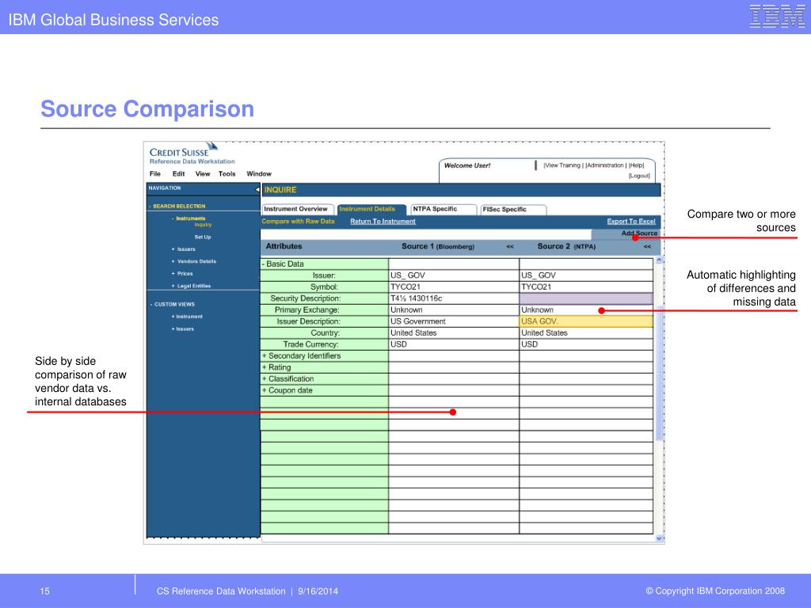
Task: Open the Edit menu
Action: click(178, 173)
